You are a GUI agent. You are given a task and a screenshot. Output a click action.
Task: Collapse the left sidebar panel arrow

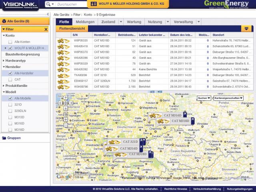point(48,14)
